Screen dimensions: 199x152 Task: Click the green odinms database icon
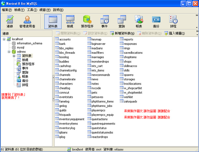[14, 52]
